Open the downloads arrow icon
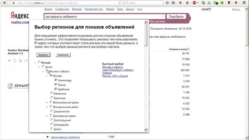249x140 pixels. click(x=180, y=3)
